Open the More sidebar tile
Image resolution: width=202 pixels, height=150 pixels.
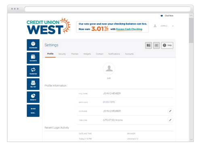(x=33, y=110)
